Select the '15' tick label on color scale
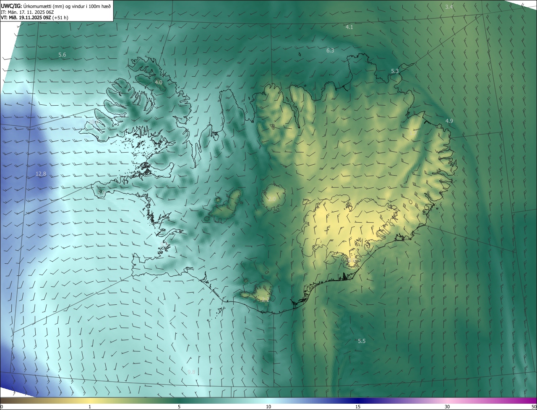This screenshot has height=410, width=537. point(358,407)
